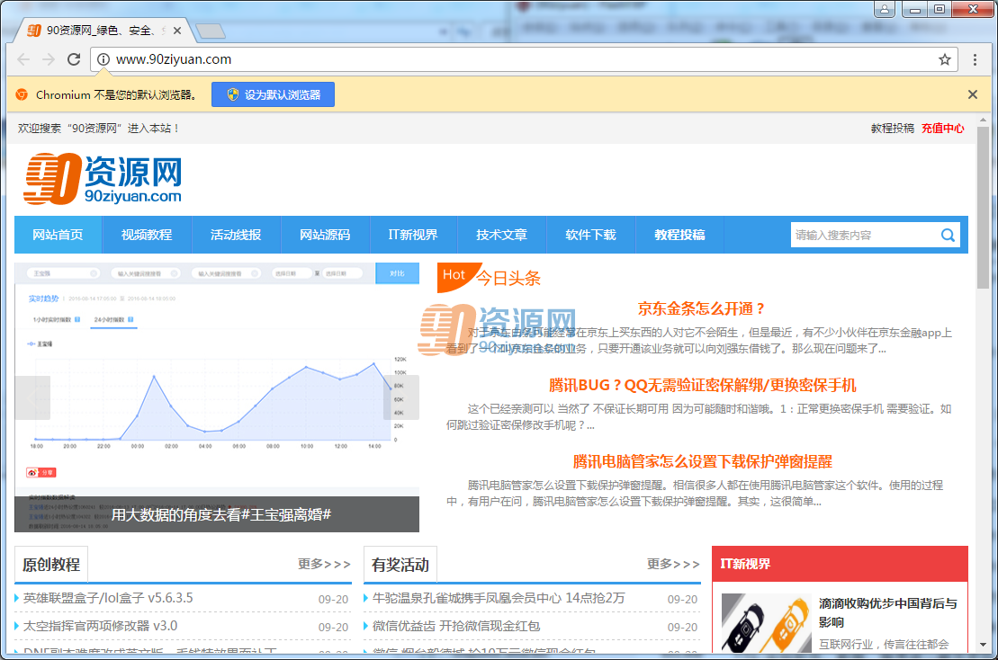Click the red 分享 weibo share icon
Viewport: 998px width, 660px height.
[41, 472]
